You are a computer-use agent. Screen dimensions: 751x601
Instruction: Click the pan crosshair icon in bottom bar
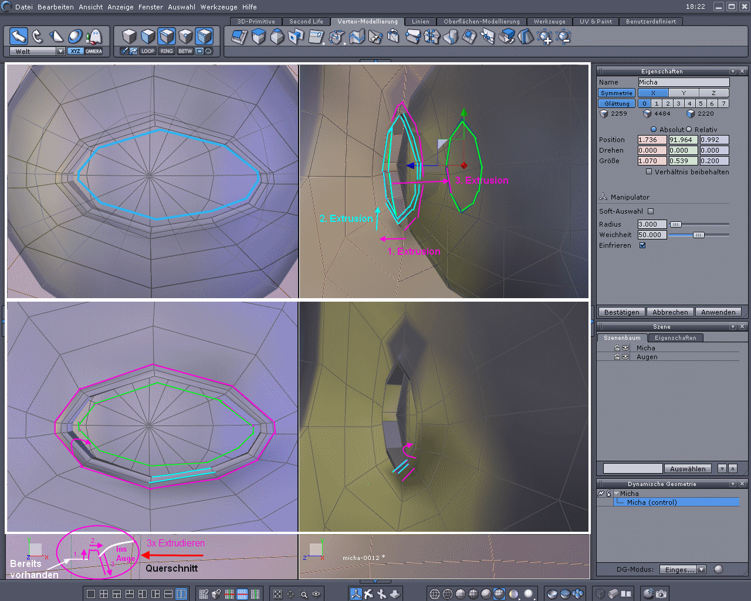tap(290, 594)
